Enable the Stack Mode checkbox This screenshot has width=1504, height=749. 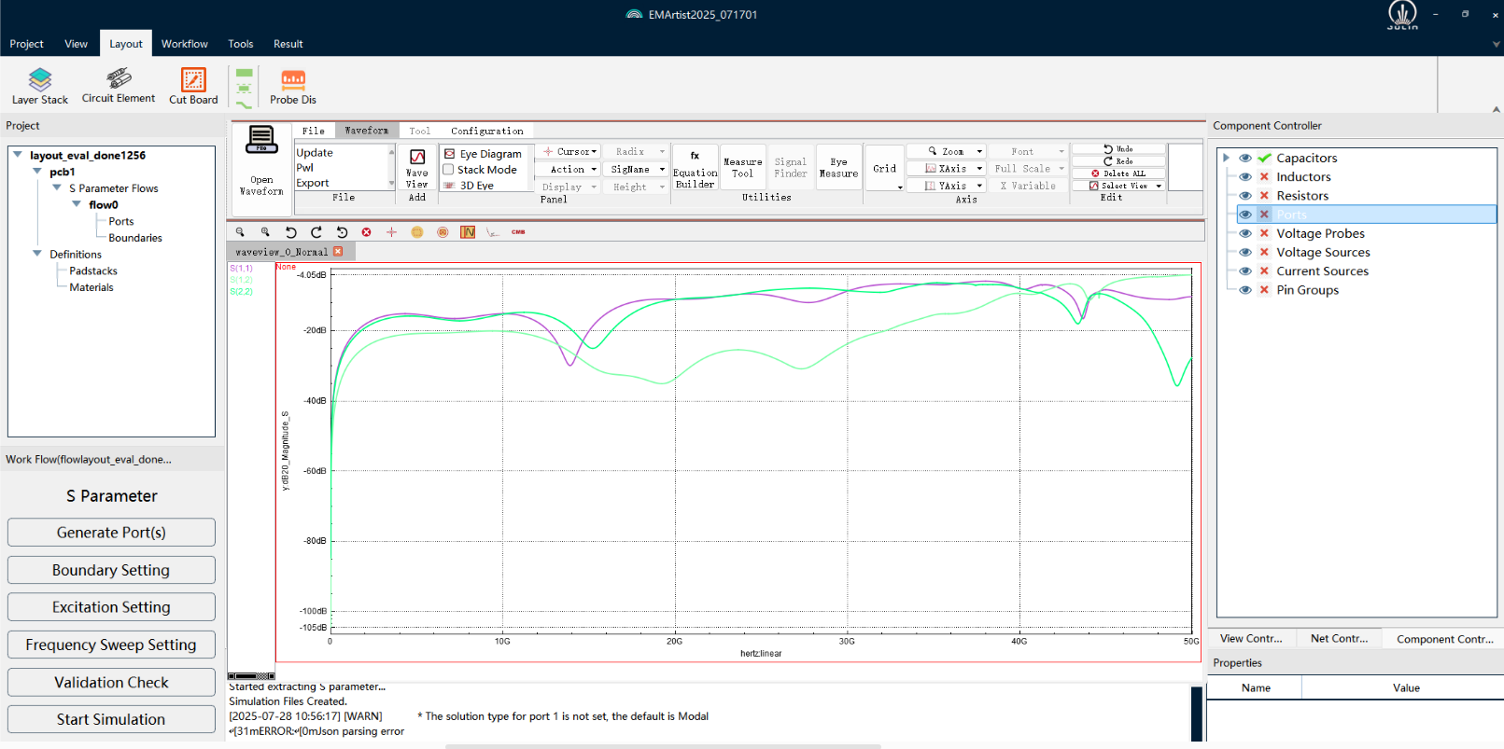pyautogui.click(x=448, y=170)
